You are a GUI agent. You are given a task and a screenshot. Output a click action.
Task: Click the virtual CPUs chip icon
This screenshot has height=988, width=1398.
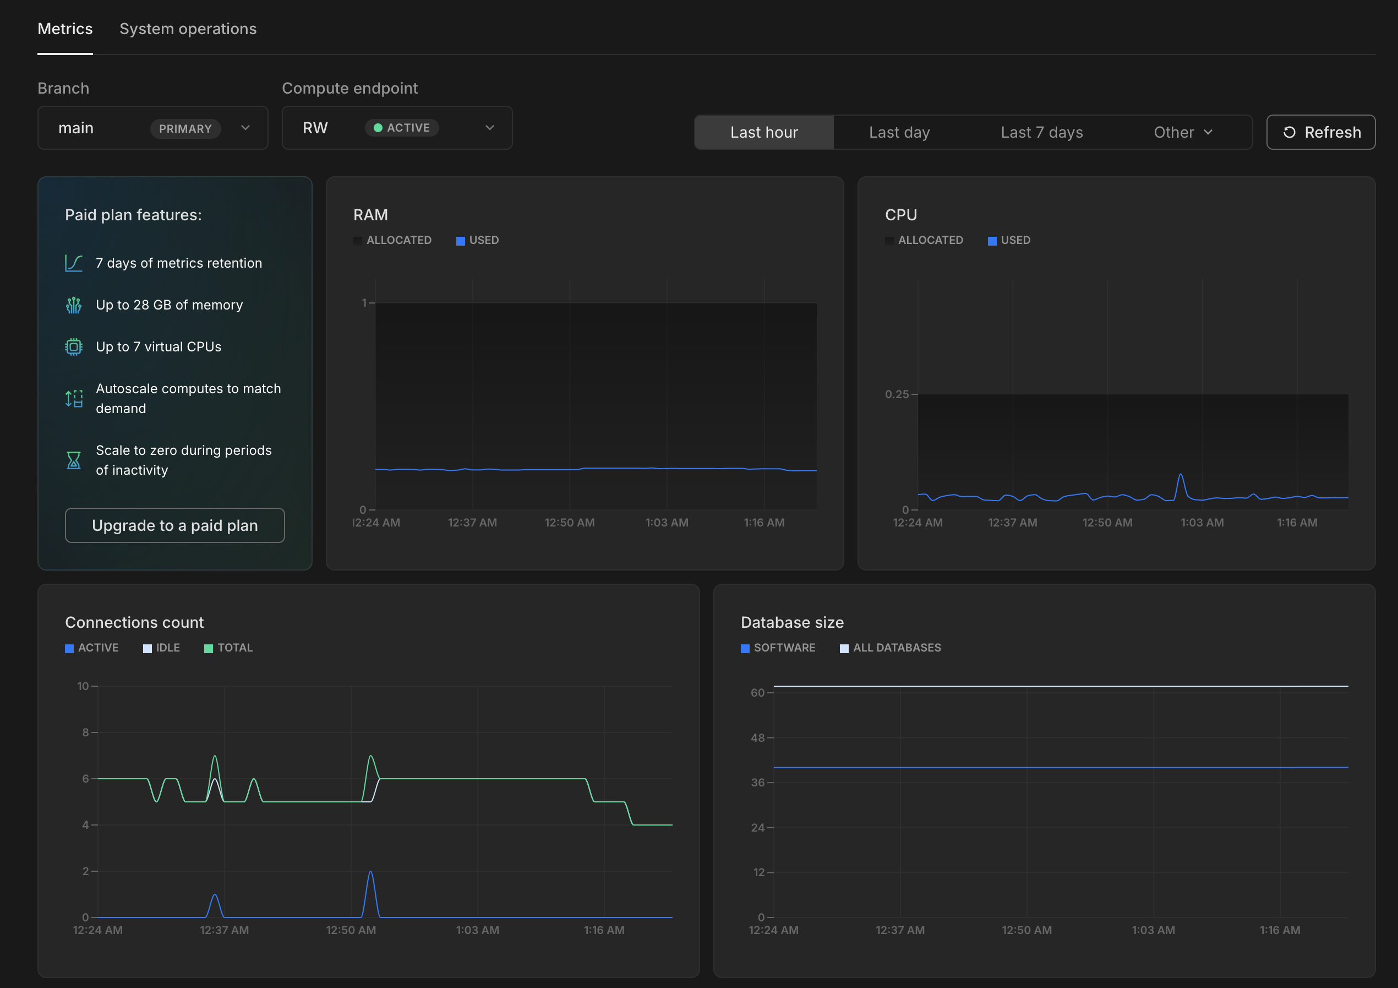coord(74,346)
